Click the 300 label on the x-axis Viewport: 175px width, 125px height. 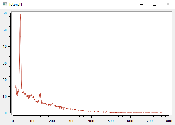[72, 121]
